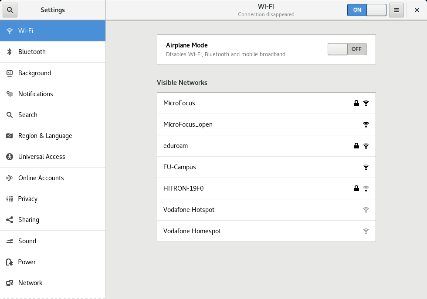Connect to the MicroFocus network
The height and width of the screenshot is (299, 427).
pyautogui.click(x=179, y=103)
